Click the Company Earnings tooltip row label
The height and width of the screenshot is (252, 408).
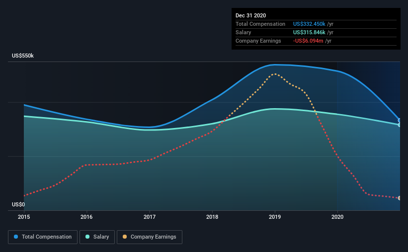tap(258, 41)
